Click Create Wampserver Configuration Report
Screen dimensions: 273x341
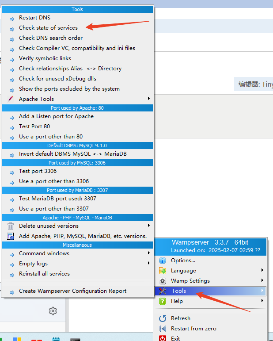click(x=78, y=291)
